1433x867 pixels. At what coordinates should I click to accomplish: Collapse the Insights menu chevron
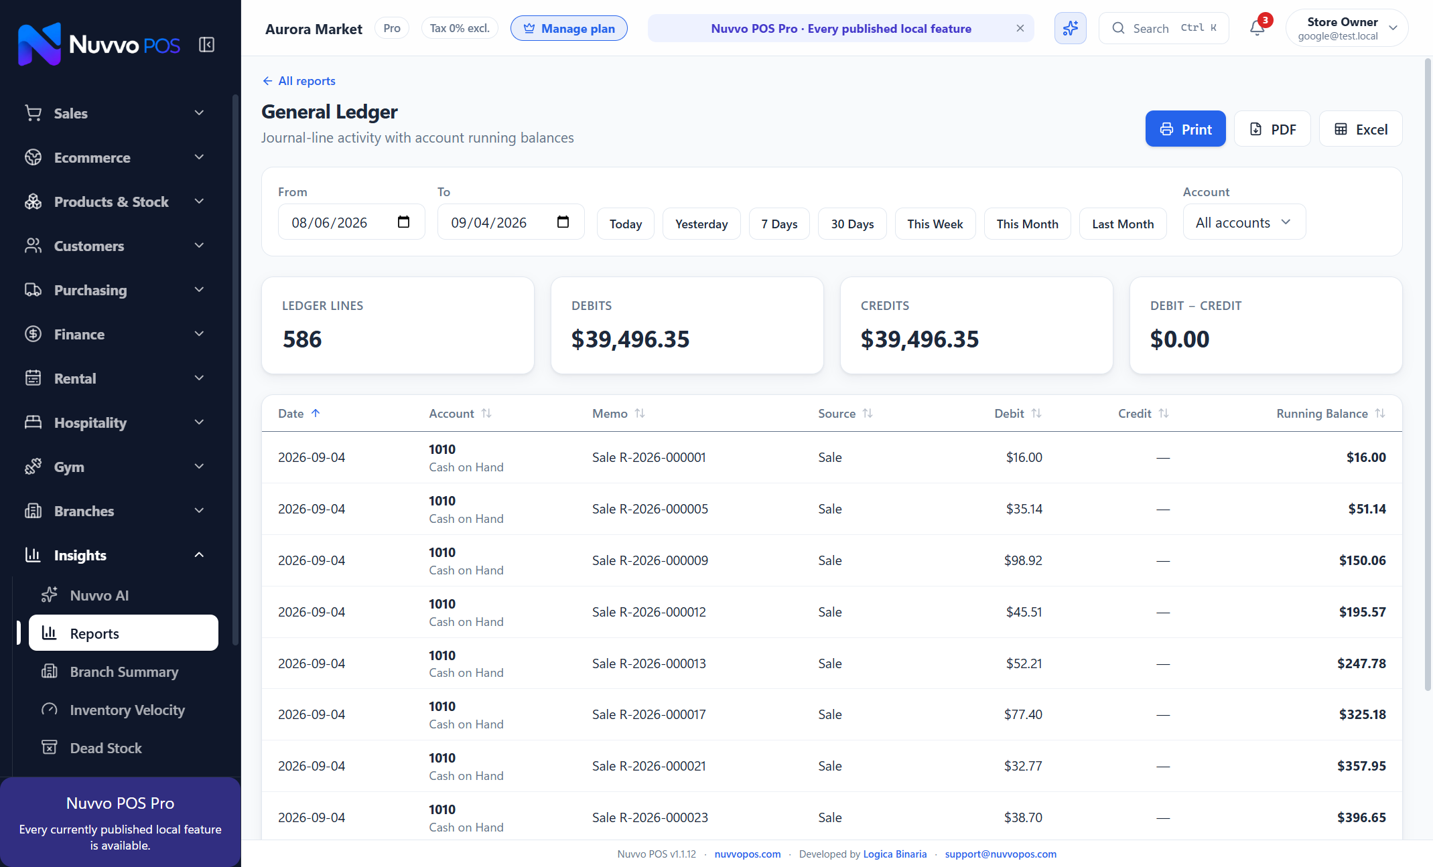coord(199,555)
